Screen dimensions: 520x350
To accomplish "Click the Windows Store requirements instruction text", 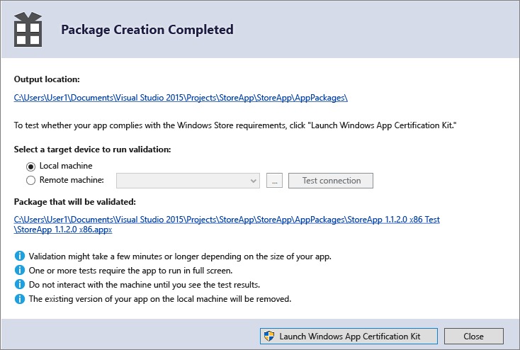I will pyautogui.click(x=235, y=125).
